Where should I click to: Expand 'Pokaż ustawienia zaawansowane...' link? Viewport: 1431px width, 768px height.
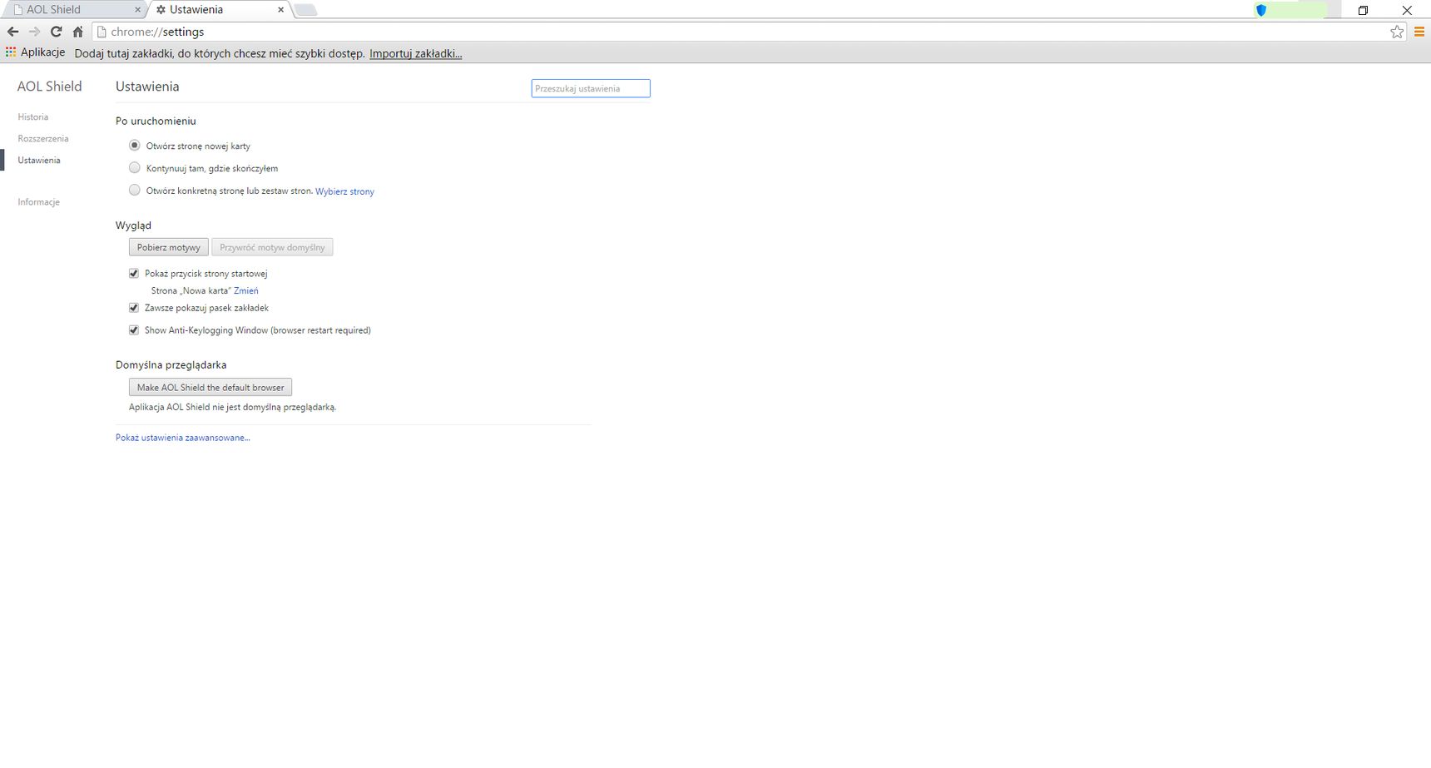click(183, 438)
